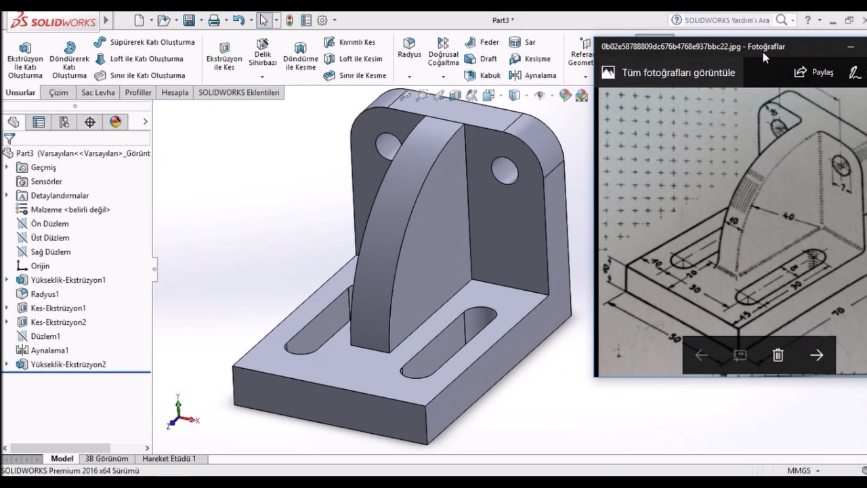Expand the SOLIDWORKS menu flyout arrow
Screen dimensions: 867x488
pyautogui.click(x=106, y=20)
